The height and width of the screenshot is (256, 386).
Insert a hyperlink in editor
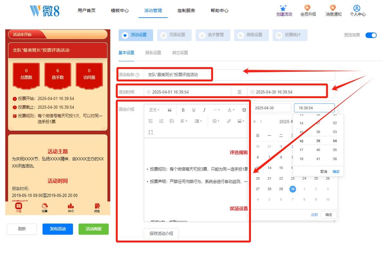(x=229, y=121)
